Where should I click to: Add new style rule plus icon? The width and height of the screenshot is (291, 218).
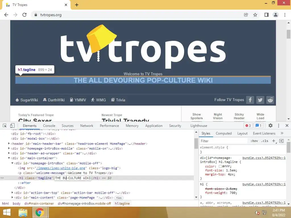coord(274,141)
